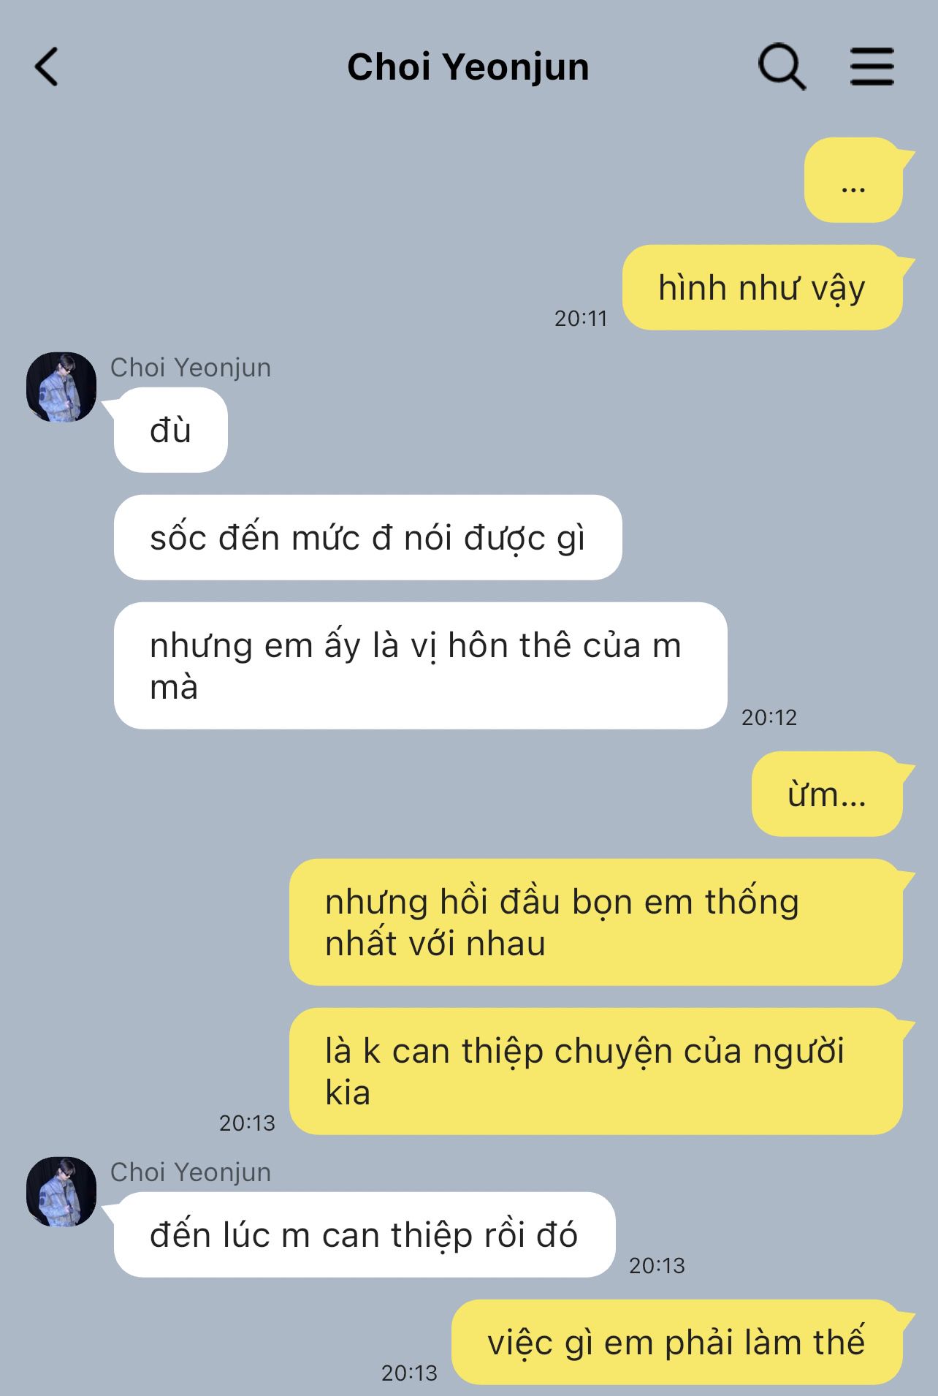Screen dimensions: 938x1396
Task: Go back using the left chevron
Action: point(47,67)
